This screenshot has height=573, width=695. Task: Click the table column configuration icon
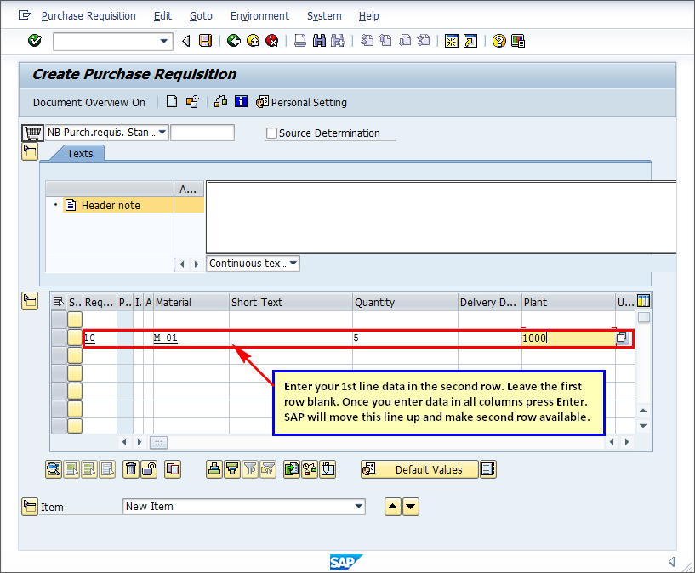643,301
